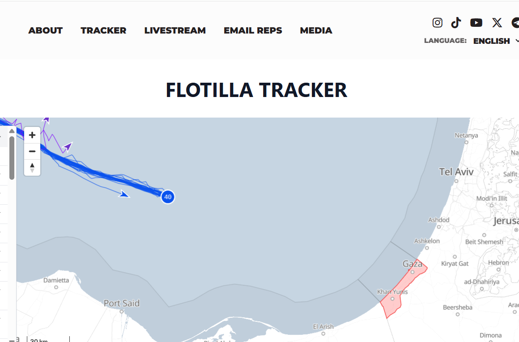Click the sidebar scrollbar up arrow

click(x=12, y=131)
